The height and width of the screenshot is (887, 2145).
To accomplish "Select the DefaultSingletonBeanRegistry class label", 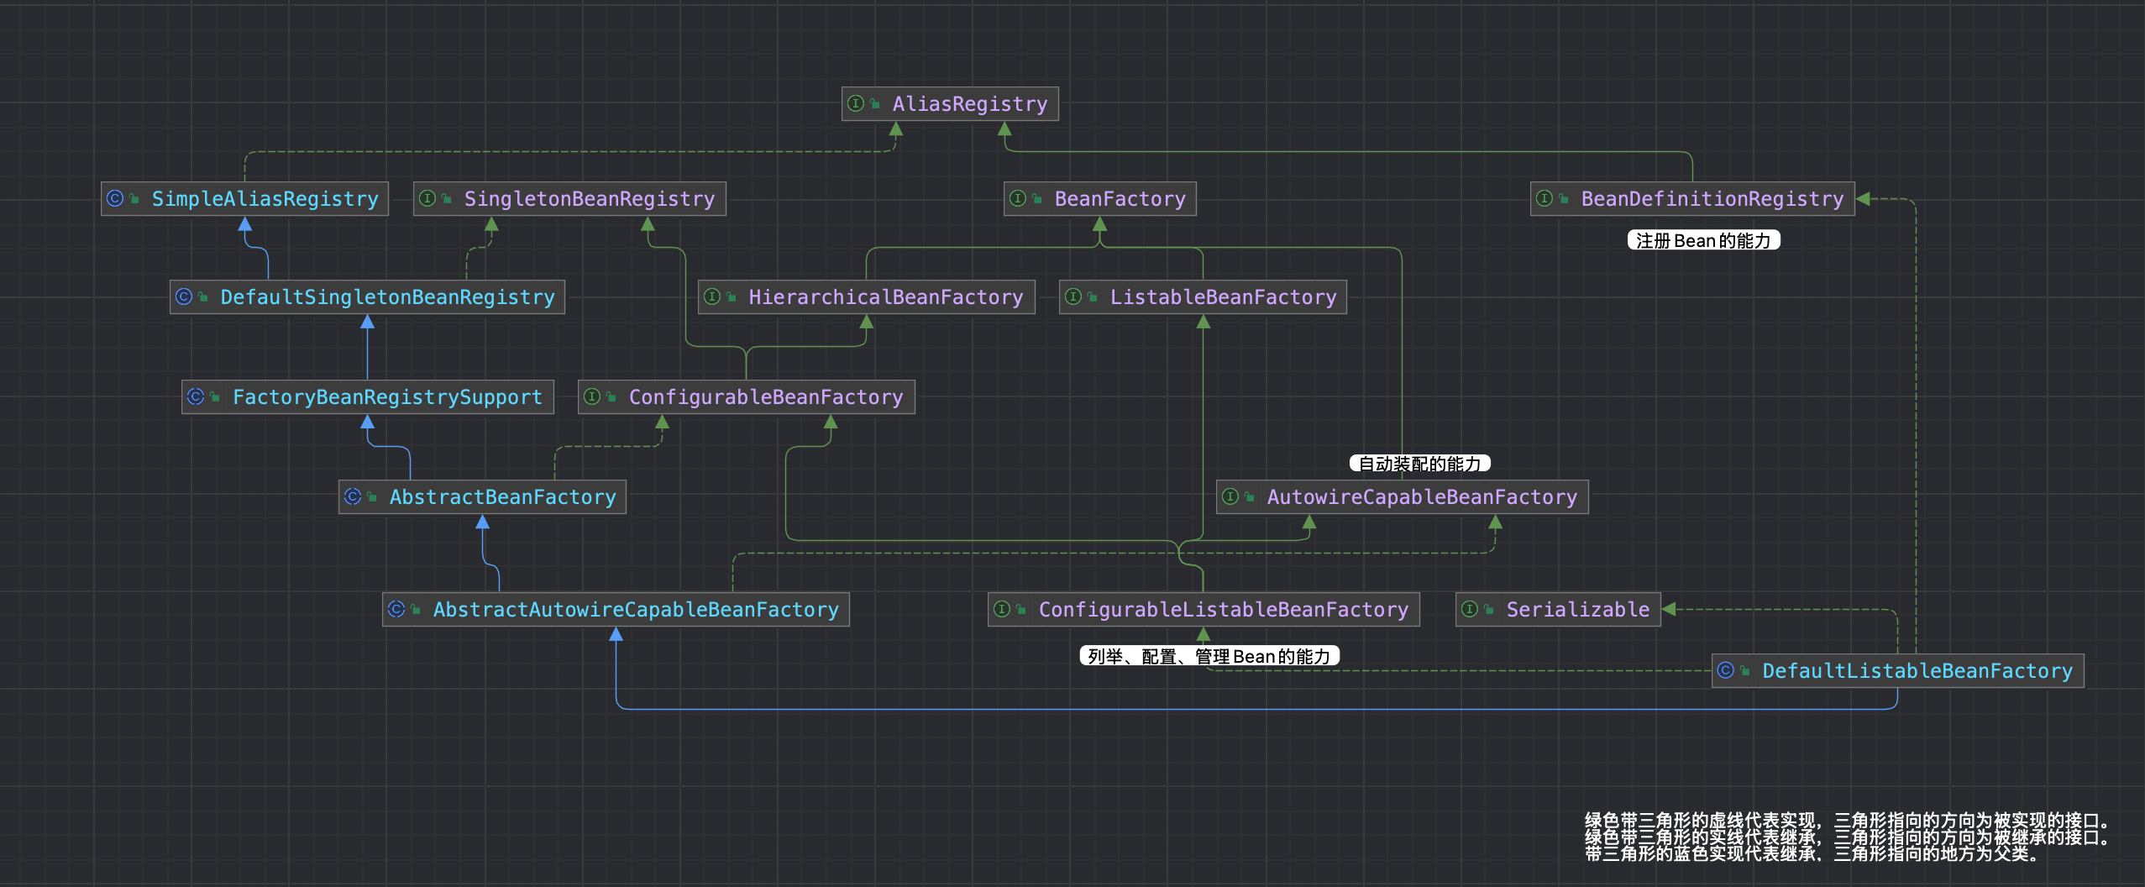I will 388,297.
